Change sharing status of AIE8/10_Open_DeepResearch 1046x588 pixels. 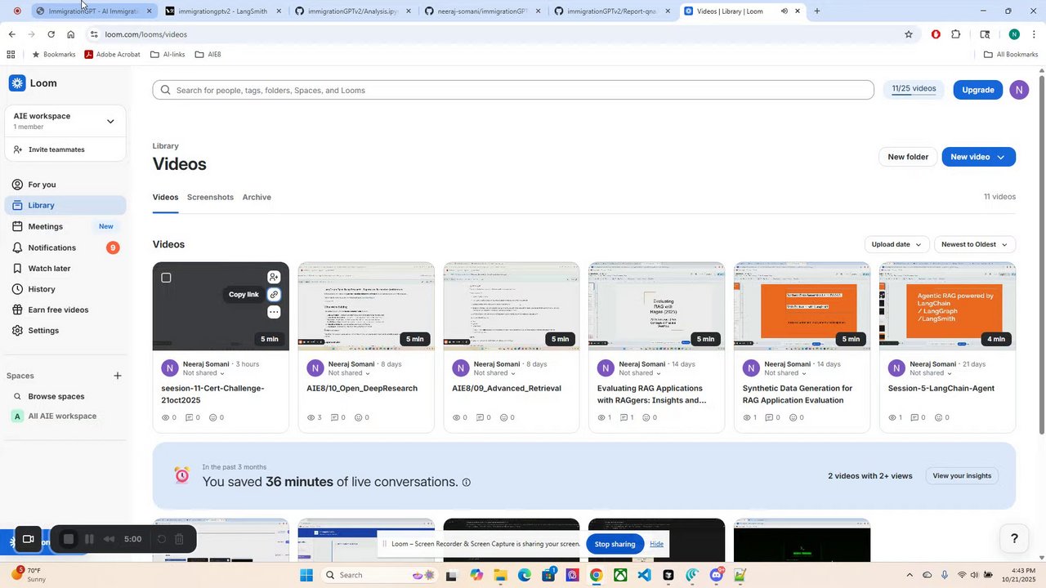tap(350, 373)
